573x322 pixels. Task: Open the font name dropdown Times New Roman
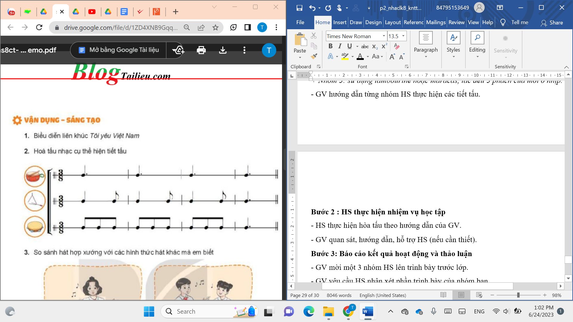pyautogui.click(x=384, y=36)
